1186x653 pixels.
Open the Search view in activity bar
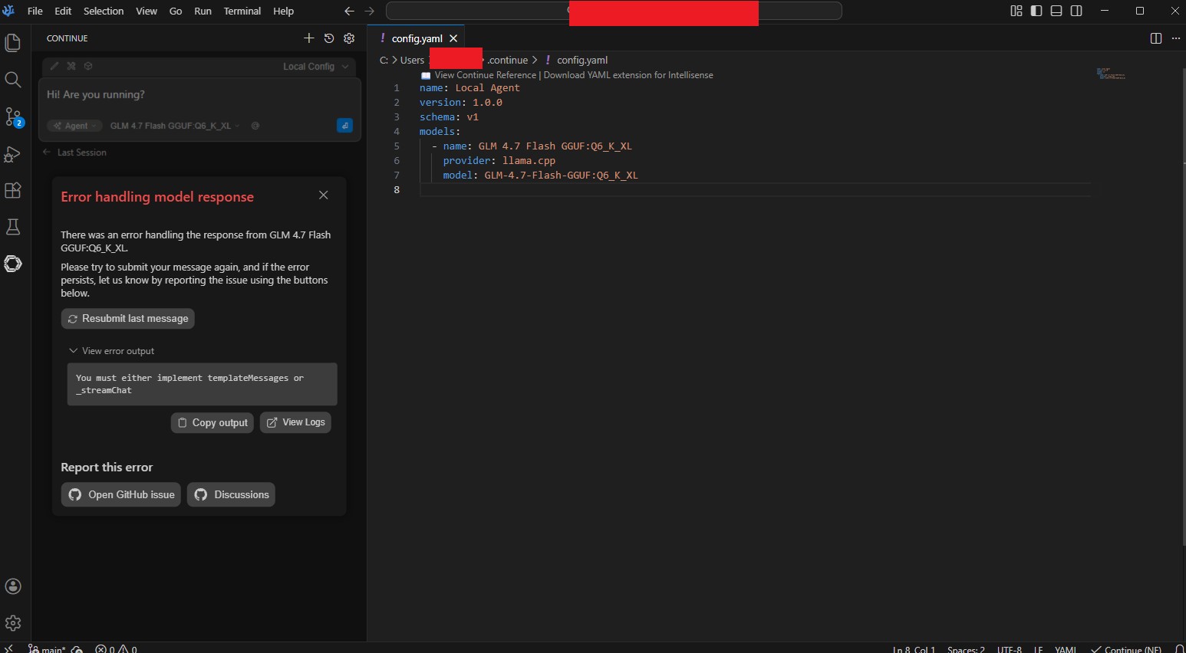click(13, 80)
